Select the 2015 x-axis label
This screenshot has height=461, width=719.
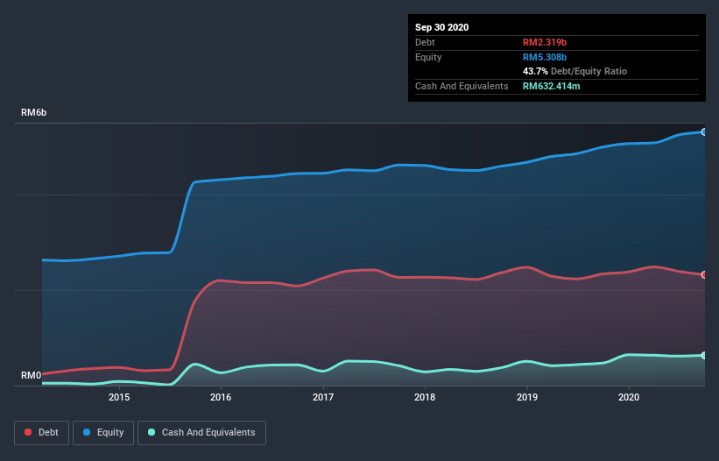tap(119, 397)
